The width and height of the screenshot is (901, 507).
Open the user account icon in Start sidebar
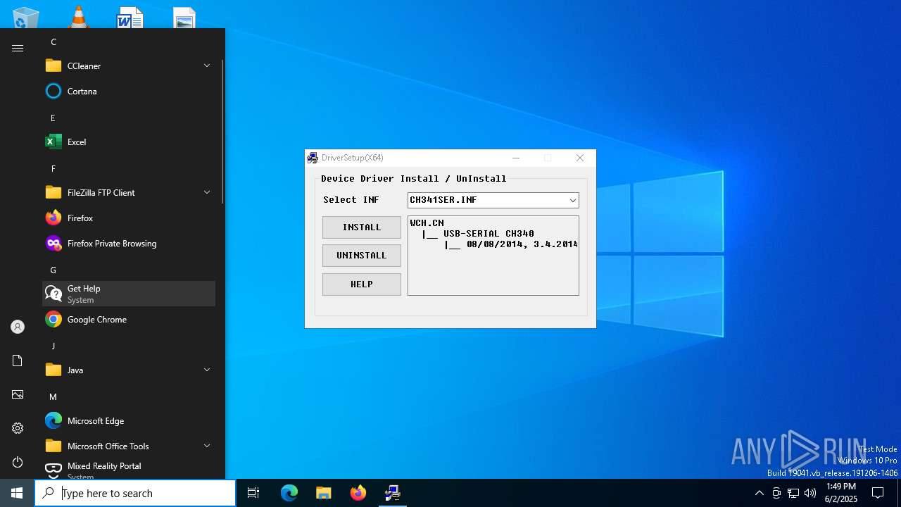pos(18,327)
